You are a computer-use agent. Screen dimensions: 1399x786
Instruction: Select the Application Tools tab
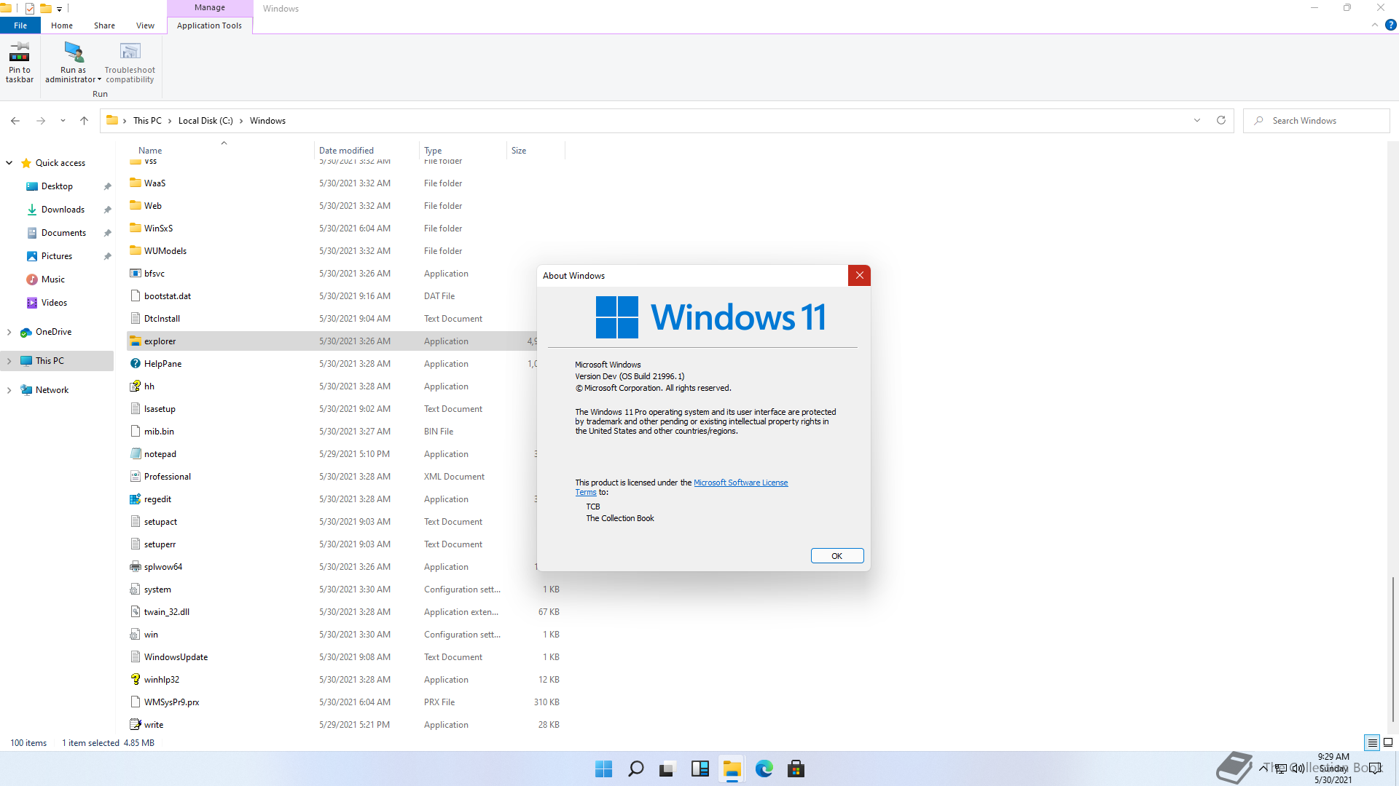click(x=209, y=25)
